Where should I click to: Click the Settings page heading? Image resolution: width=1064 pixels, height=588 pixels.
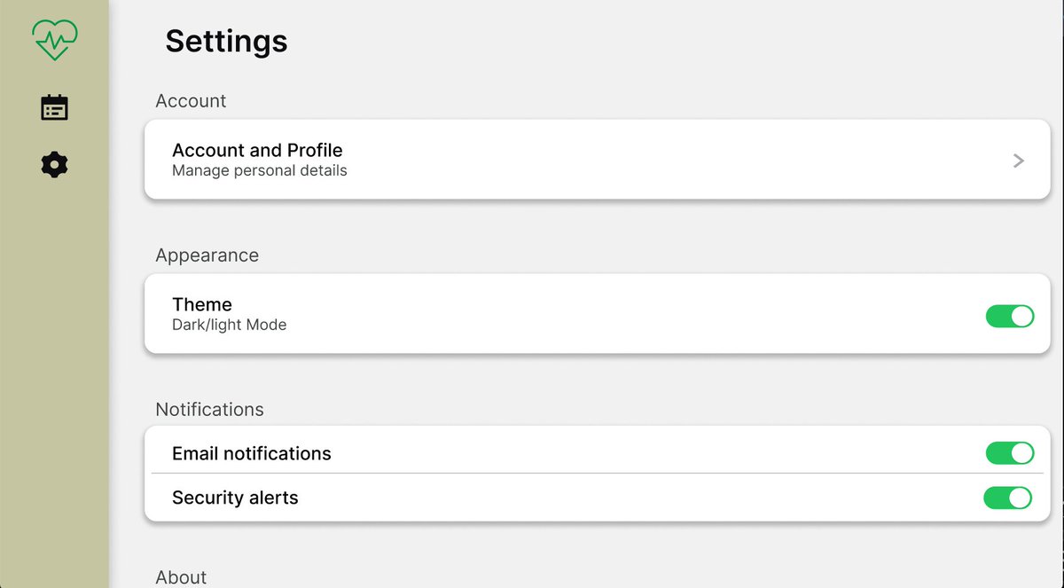(226, 41)
